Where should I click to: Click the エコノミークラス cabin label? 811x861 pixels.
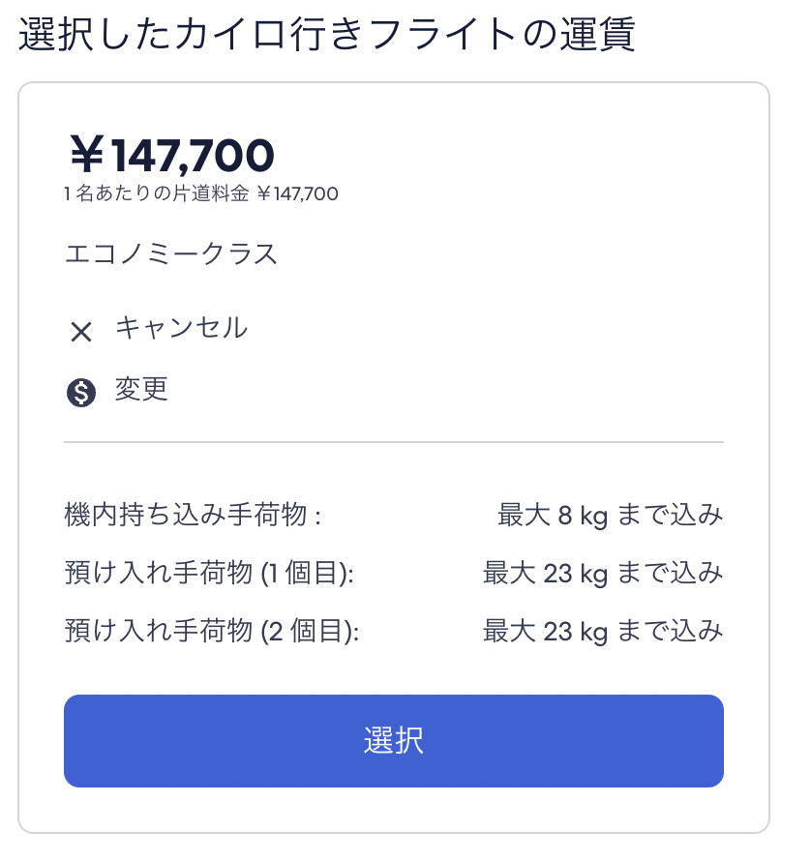171,254
